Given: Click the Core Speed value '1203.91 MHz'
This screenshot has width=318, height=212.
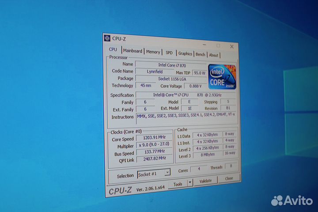Looking at the screenshot, I should point(154,137).
